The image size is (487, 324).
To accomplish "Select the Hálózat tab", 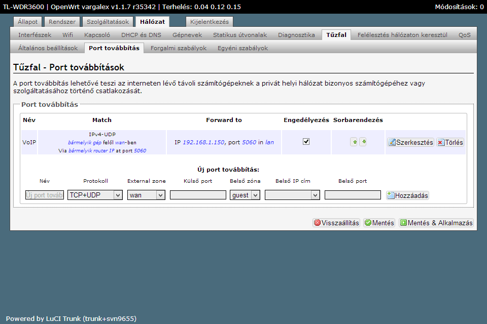I will click(x=152, y=22).
